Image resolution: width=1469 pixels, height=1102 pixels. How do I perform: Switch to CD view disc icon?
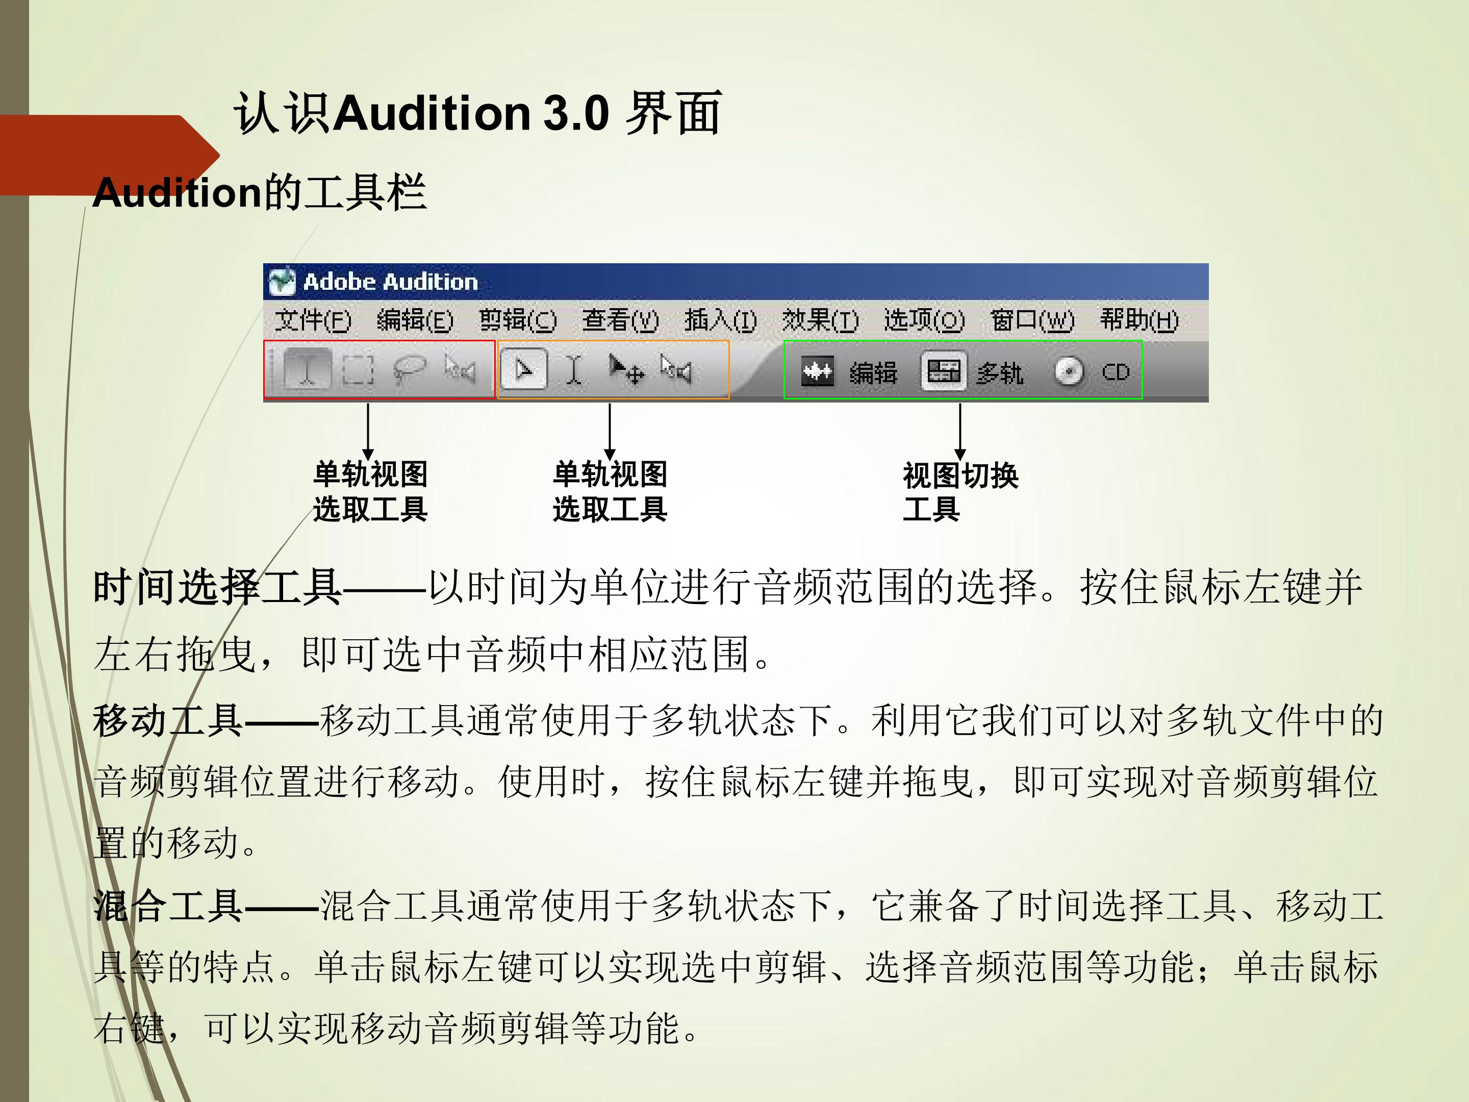click(x=1069, y=371)
